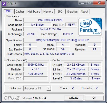Click the 'Version 1.62.0.x64' text
Viewport: 107px width, 103px height.
tap(34, 98)
